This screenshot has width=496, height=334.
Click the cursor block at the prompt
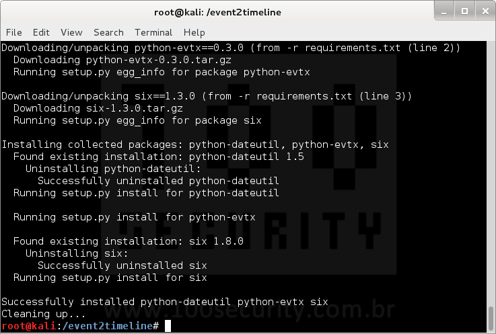[x=168, y=326]
